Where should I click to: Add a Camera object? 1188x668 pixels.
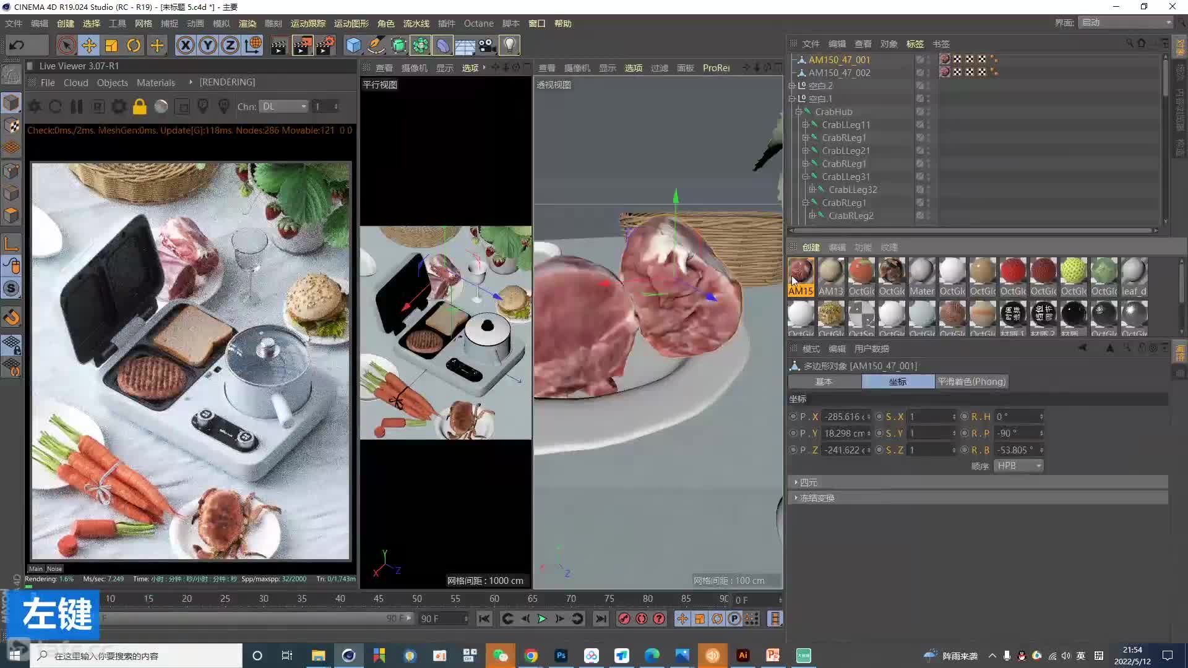487,45
